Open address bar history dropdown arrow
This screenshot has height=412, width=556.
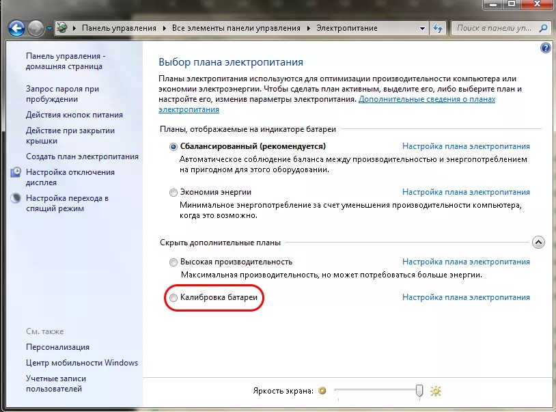click(x=421, y=28)
